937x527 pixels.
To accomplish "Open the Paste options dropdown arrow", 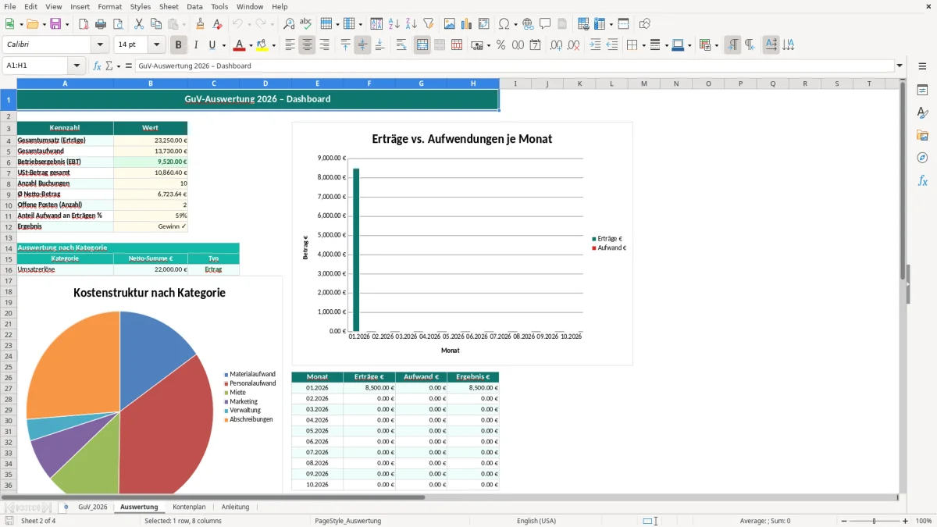I will coord(183,23).
